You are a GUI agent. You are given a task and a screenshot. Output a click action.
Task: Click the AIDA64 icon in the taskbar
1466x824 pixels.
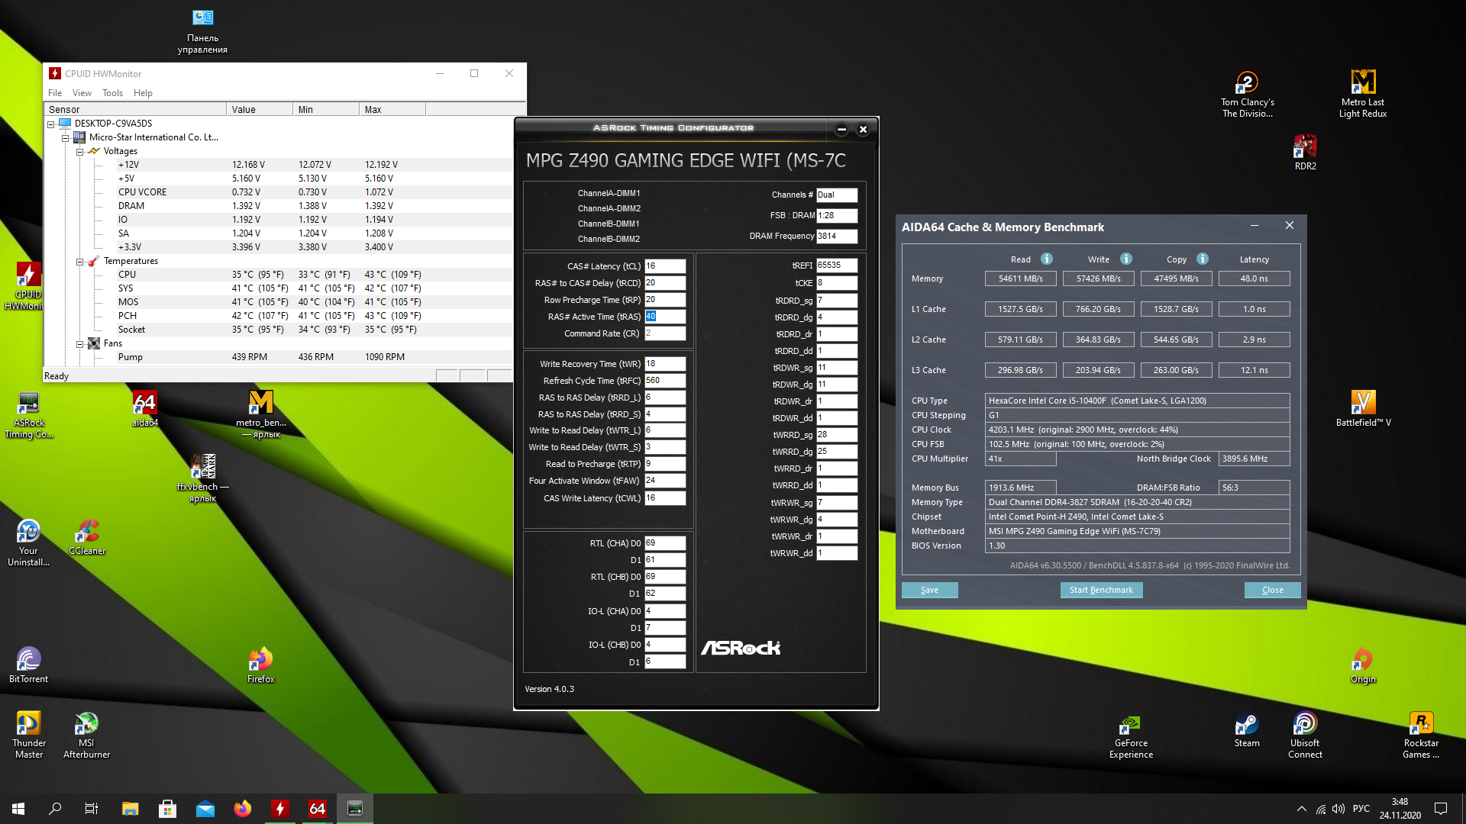click(317, 809)
